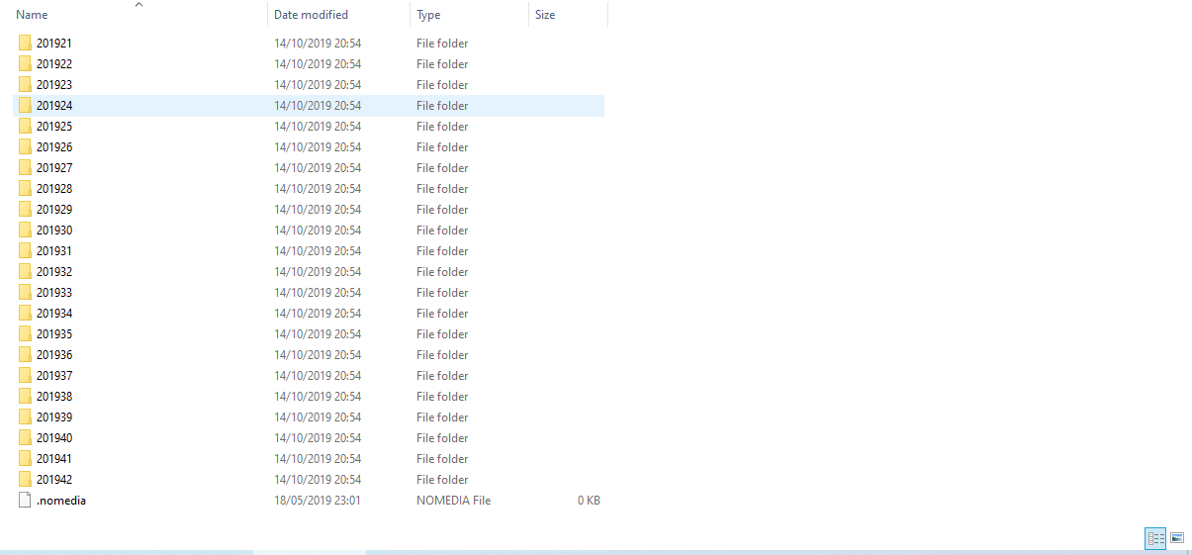Select folder name 201925
The height and width of the screenshot is (555, 1192).
coord(54,127)
